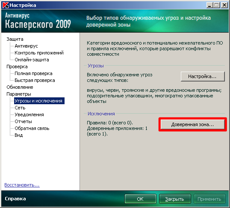Click the 'Выбор типов обнаруживаемых угроз' header text
The width and height of the screenshot is (230, 208).
[x=148, y=21]
